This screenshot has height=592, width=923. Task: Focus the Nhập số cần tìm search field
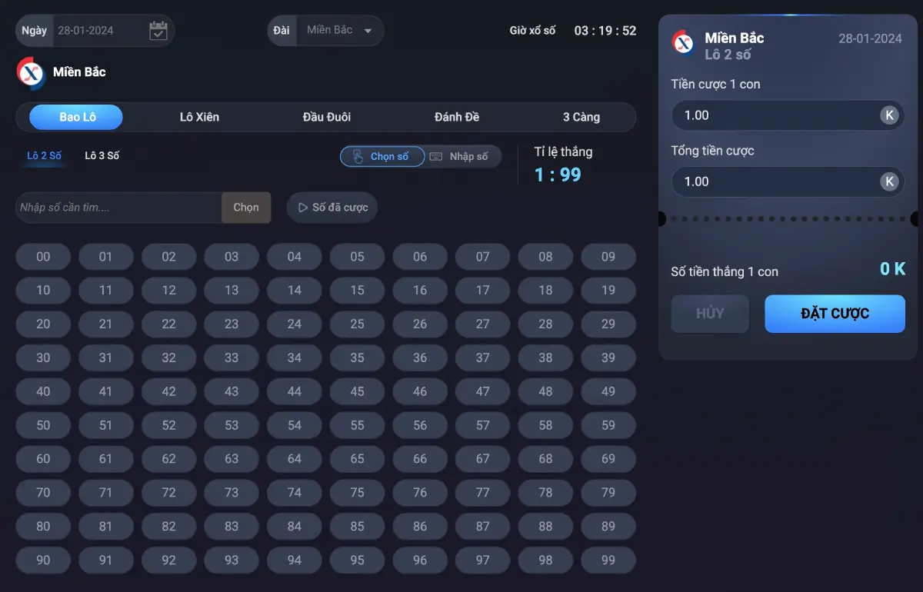pos(118,208)
